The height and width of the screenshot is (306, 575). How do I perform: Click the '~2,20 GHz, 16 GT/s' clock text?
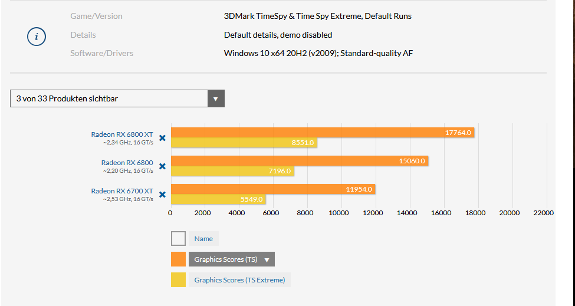128,171
